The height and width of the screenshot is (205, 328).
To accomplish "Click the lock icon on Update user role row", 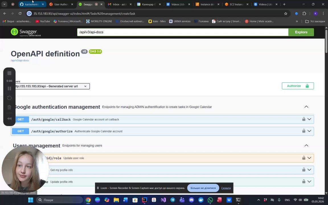I will (304, 158).
